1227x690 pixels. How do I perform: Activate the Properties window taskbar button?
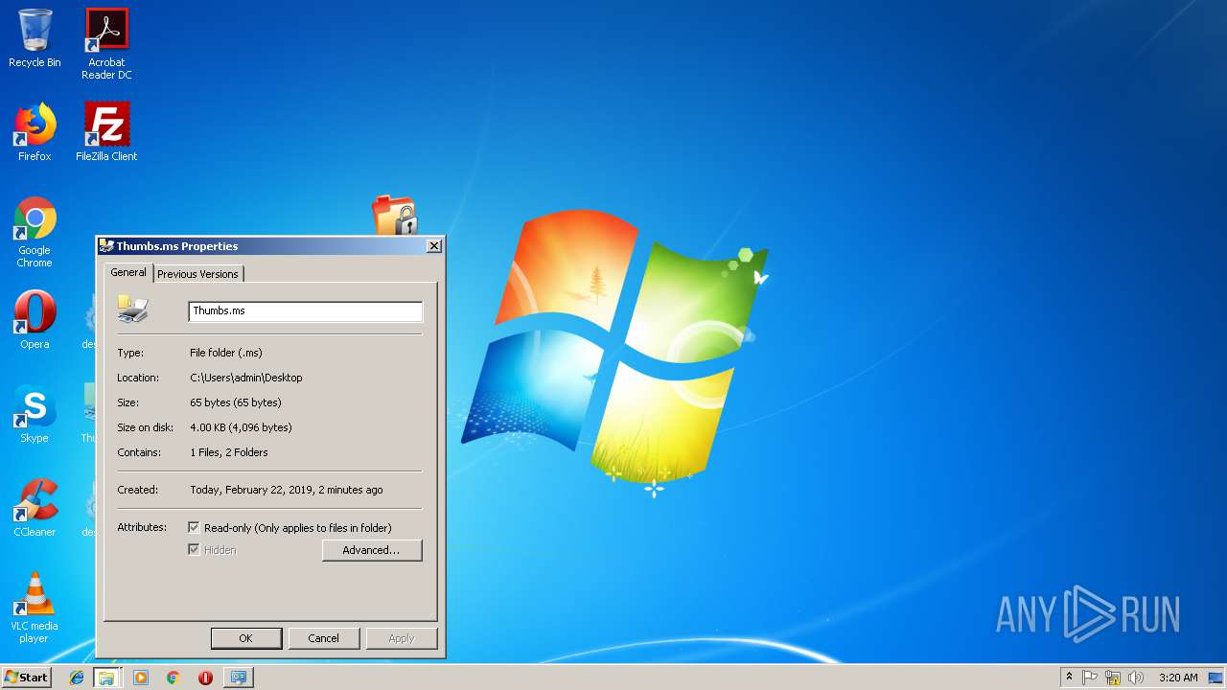coord(238,678)
